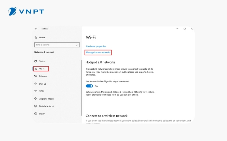Maximize the Settings window
Viewport: 227px width, 141px height.
[x=184, y=29]
